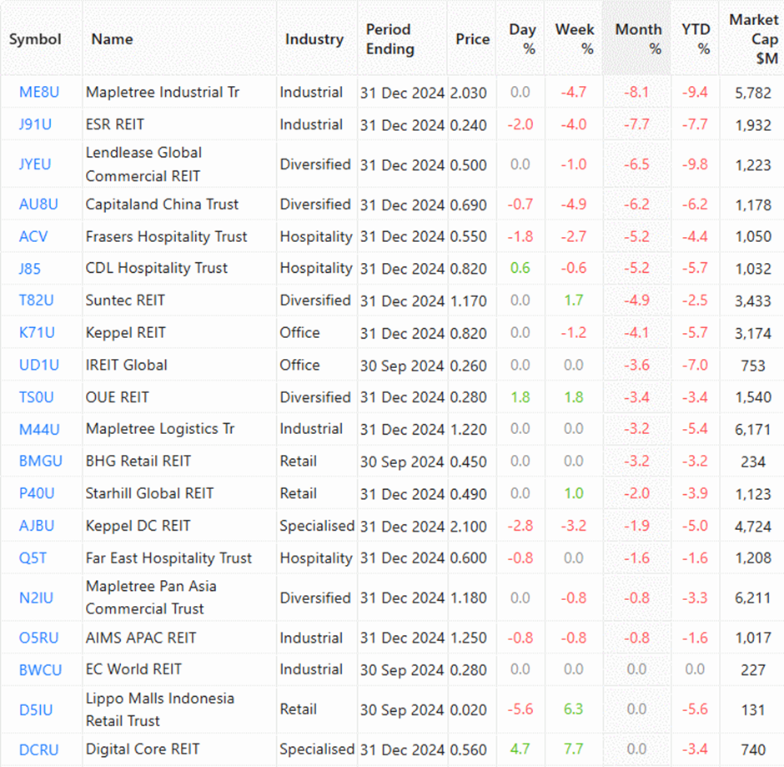Follow the Q5T symbol link
The height and width of the screenshot is (767, 784).
click(x=33, y=558)
